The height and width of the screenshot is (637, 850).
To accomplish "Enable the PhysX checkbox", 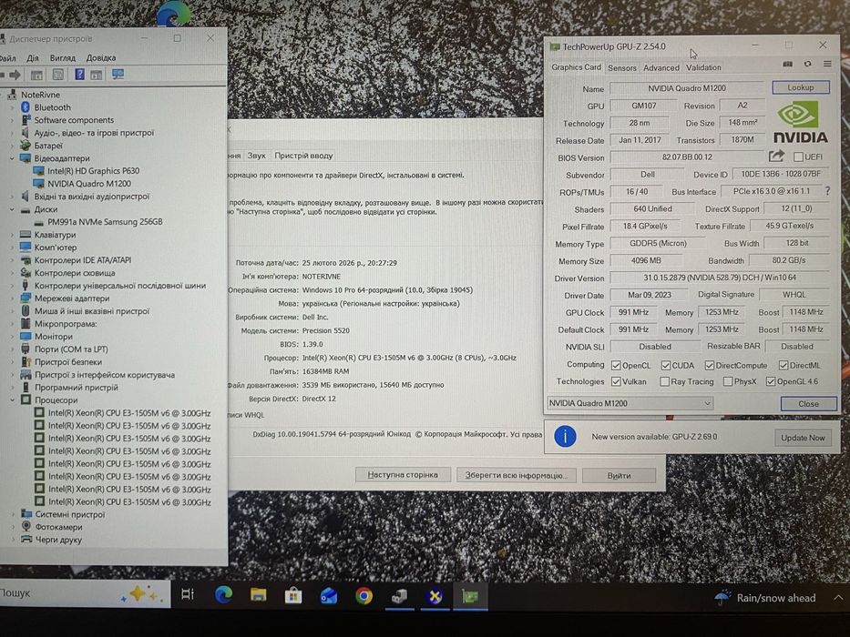I will 728,381.
